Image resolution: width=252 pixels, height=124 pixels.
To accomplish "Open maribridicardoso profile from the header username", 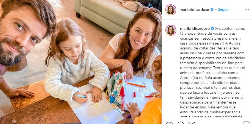I will (x=194, y=10).
